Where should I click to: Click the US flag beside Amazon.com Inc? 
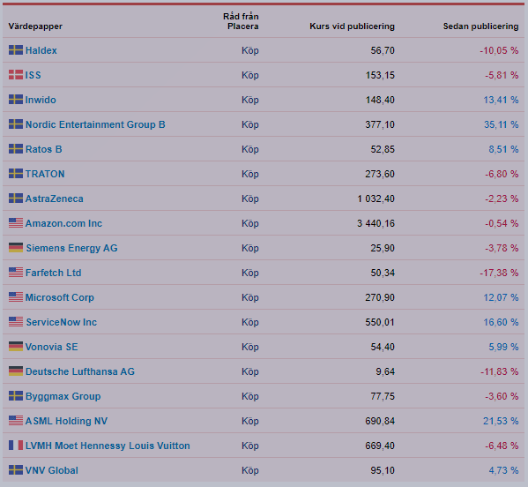(x=16, y=223)
